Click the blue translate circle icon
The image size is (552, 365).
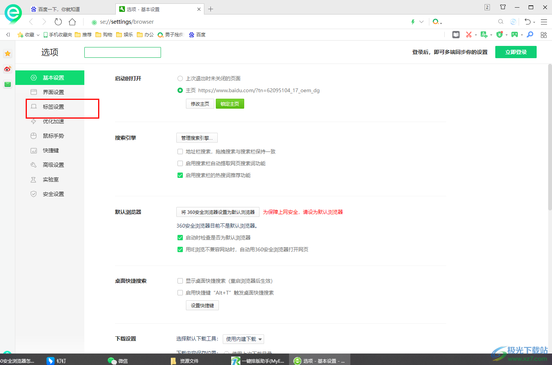coord(513,22)
